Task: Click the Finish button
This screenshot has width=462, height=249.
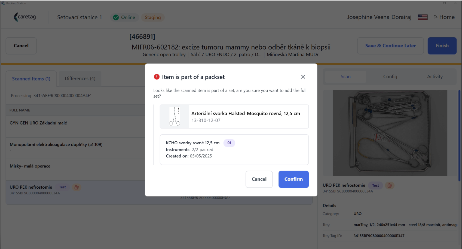Action: coord(442,46)
